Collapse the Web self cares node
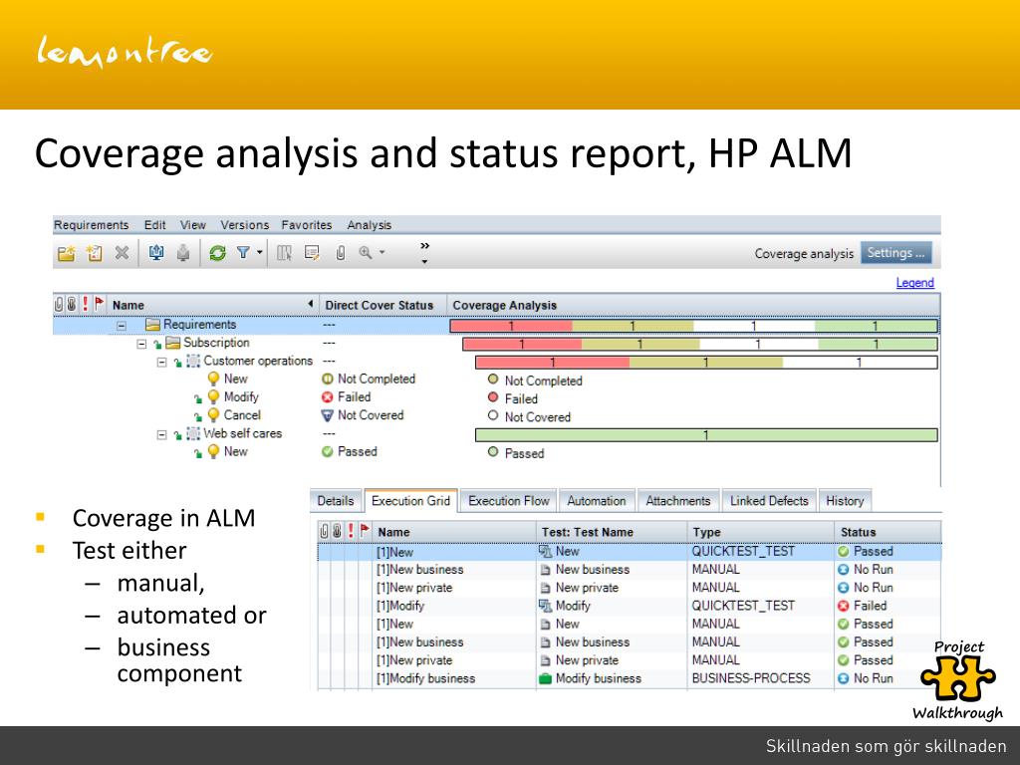Screen dimensions: 1020x765 pos(161,434)
